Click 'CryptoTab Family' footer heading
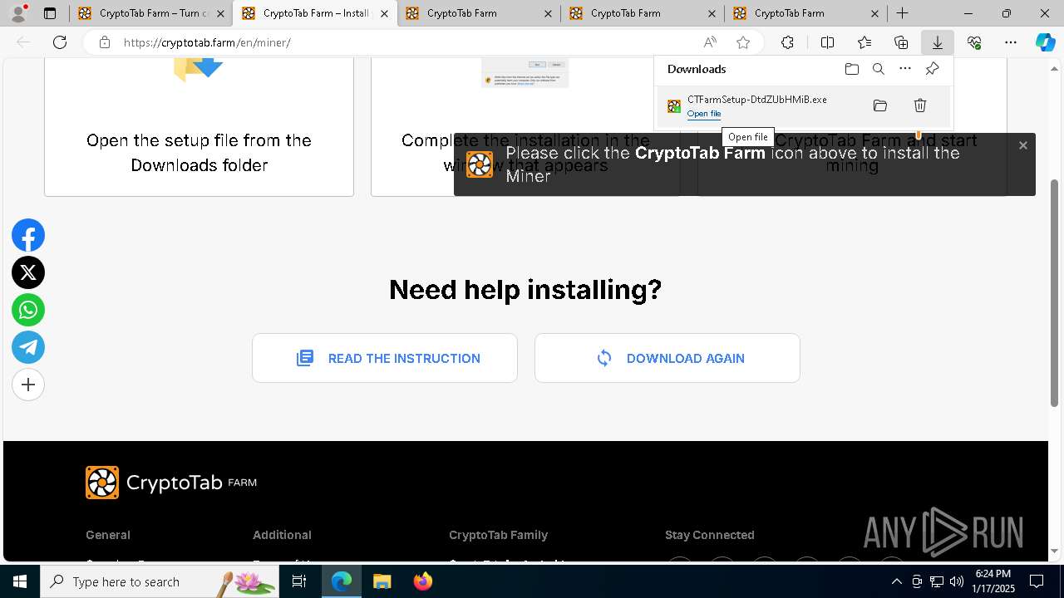 [x=499, y=535]
